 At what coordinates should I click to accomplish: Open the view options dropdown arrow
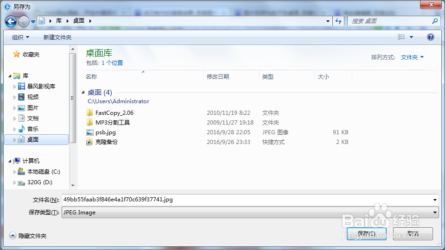click(x=411, y=37)
